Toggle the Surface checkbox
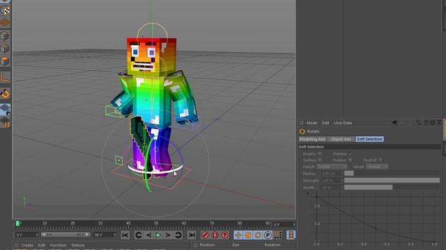Viewport: 446px width, 250px height. pos(320,160)
